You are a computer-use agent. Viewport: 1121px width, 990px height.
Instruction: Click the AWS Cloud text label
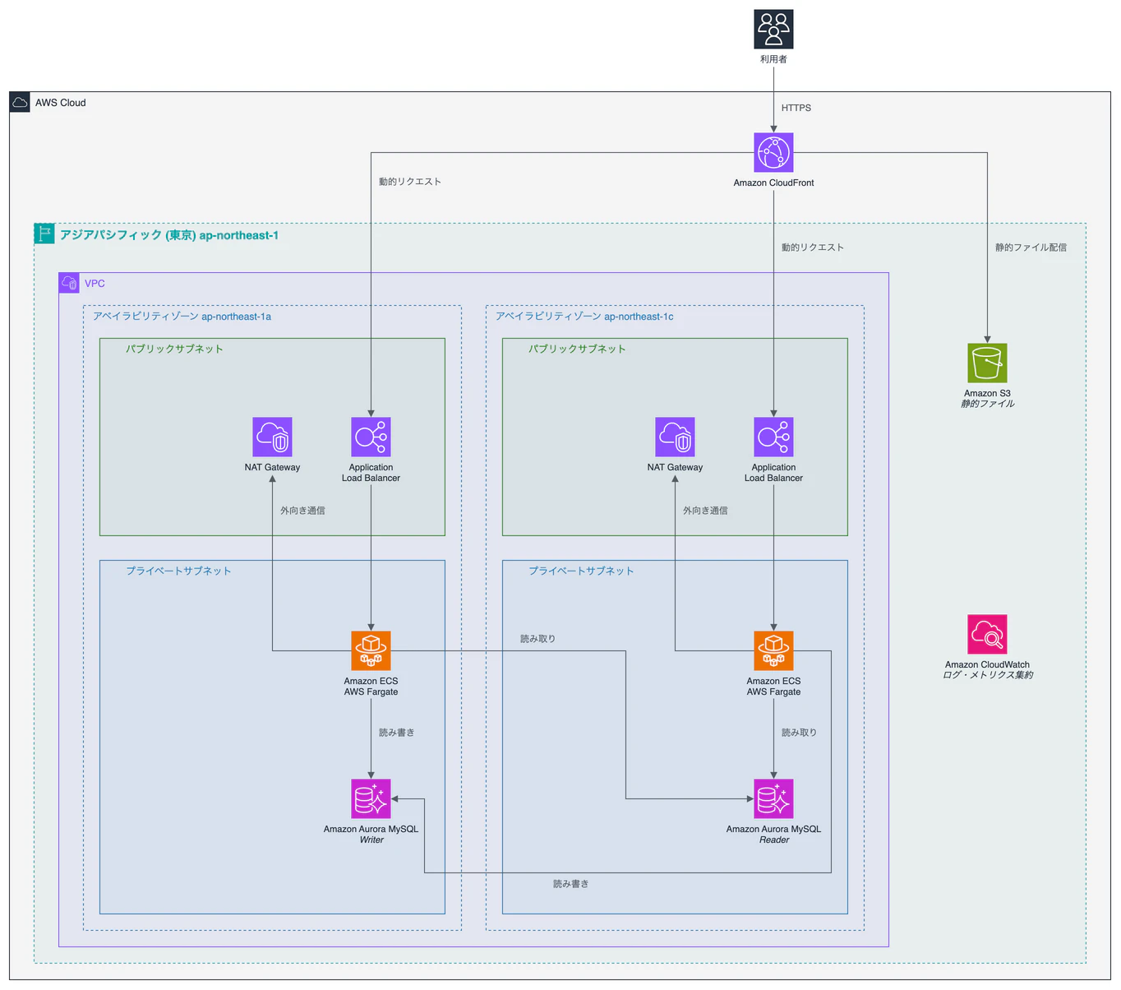coord(60,103)
